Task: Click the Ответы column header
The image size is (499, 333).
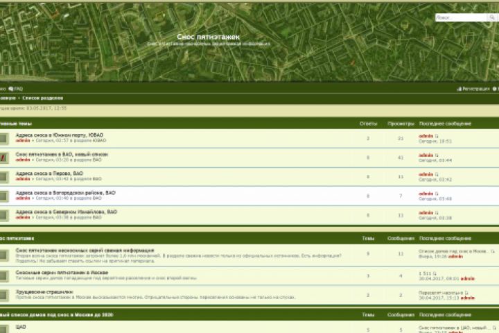Action: [x=368, y=123]
